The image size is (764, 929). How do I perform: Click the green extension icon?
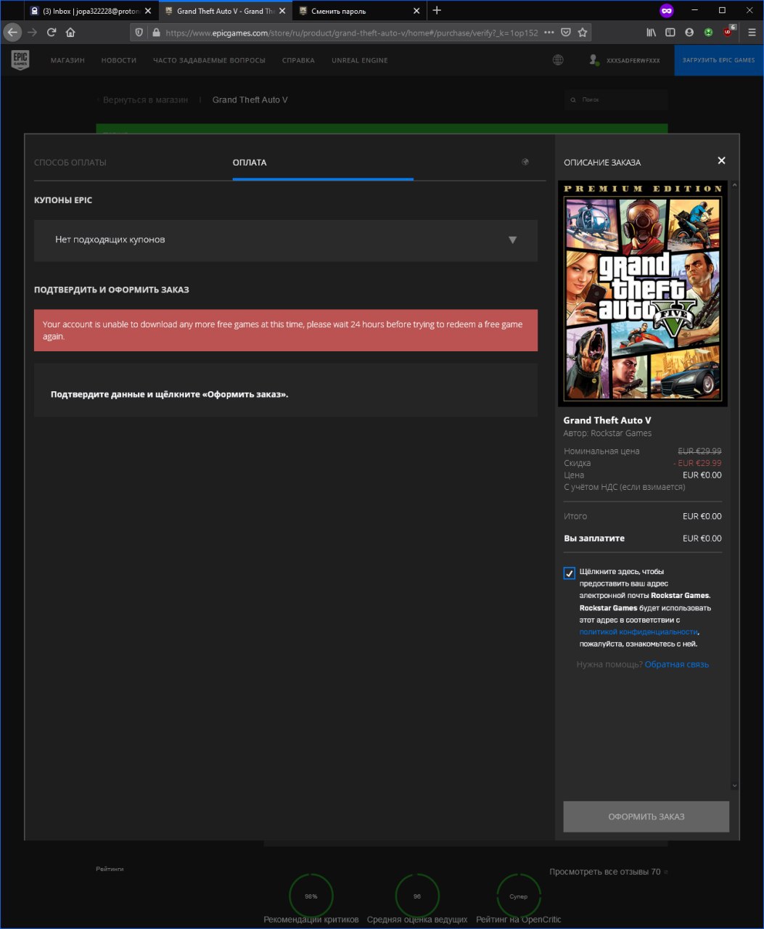708,32
